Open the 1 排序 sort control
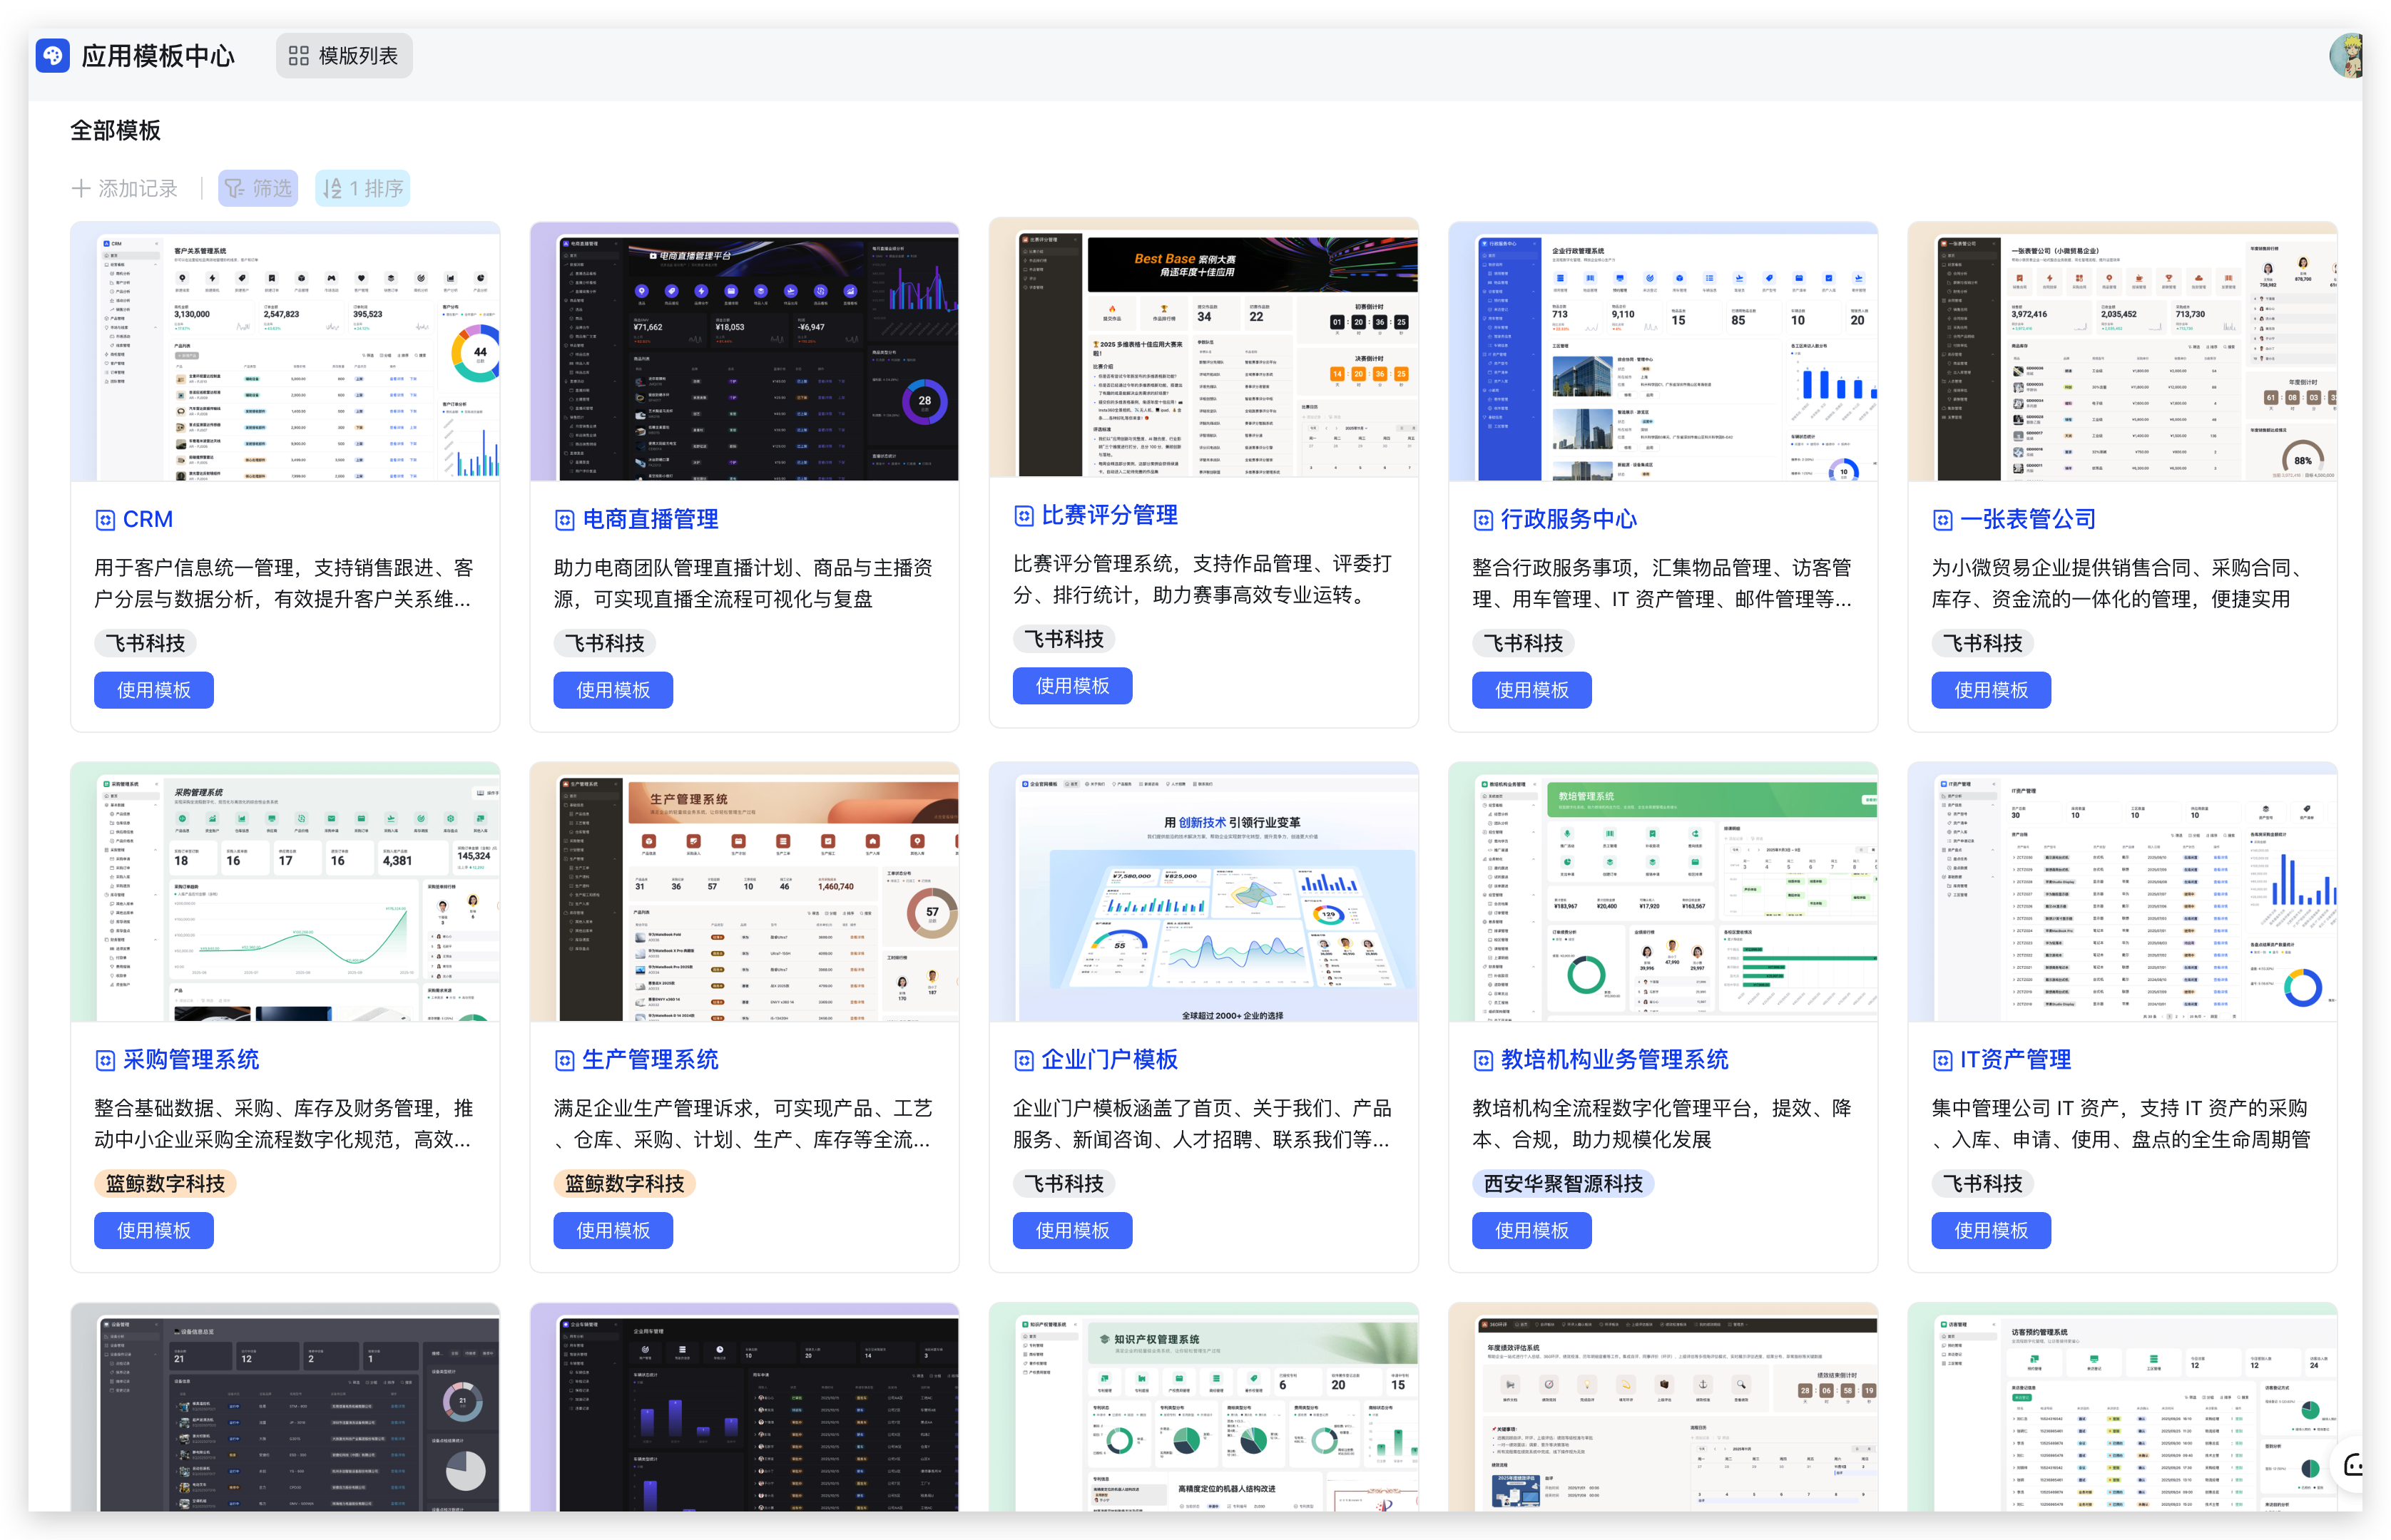The height and width of the screenshot is (1540, 2391). (x=362, y=188)
